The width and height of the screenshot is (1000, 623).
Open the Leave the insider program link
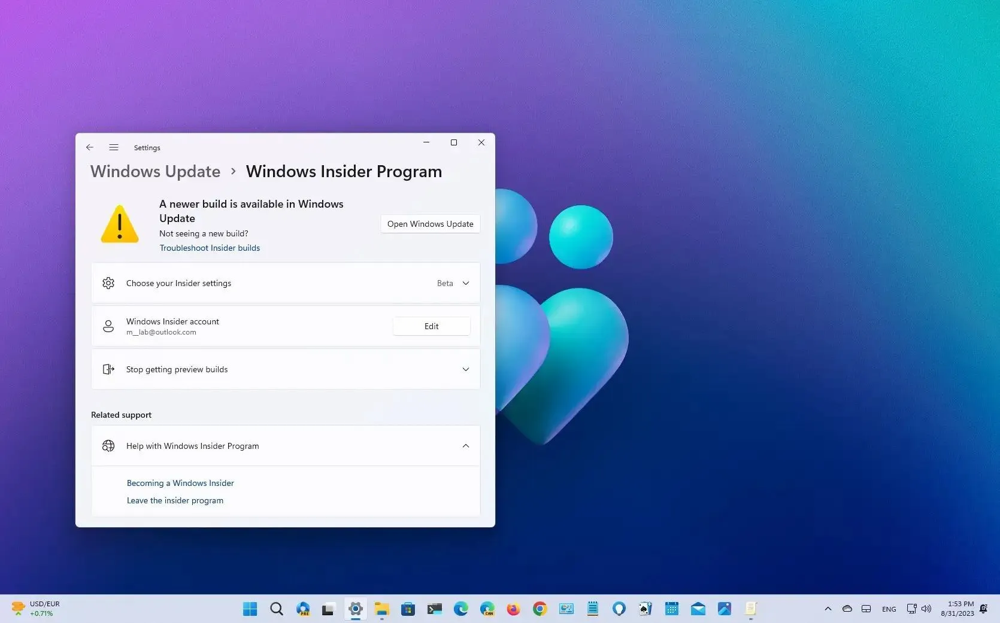coord(175,500)
